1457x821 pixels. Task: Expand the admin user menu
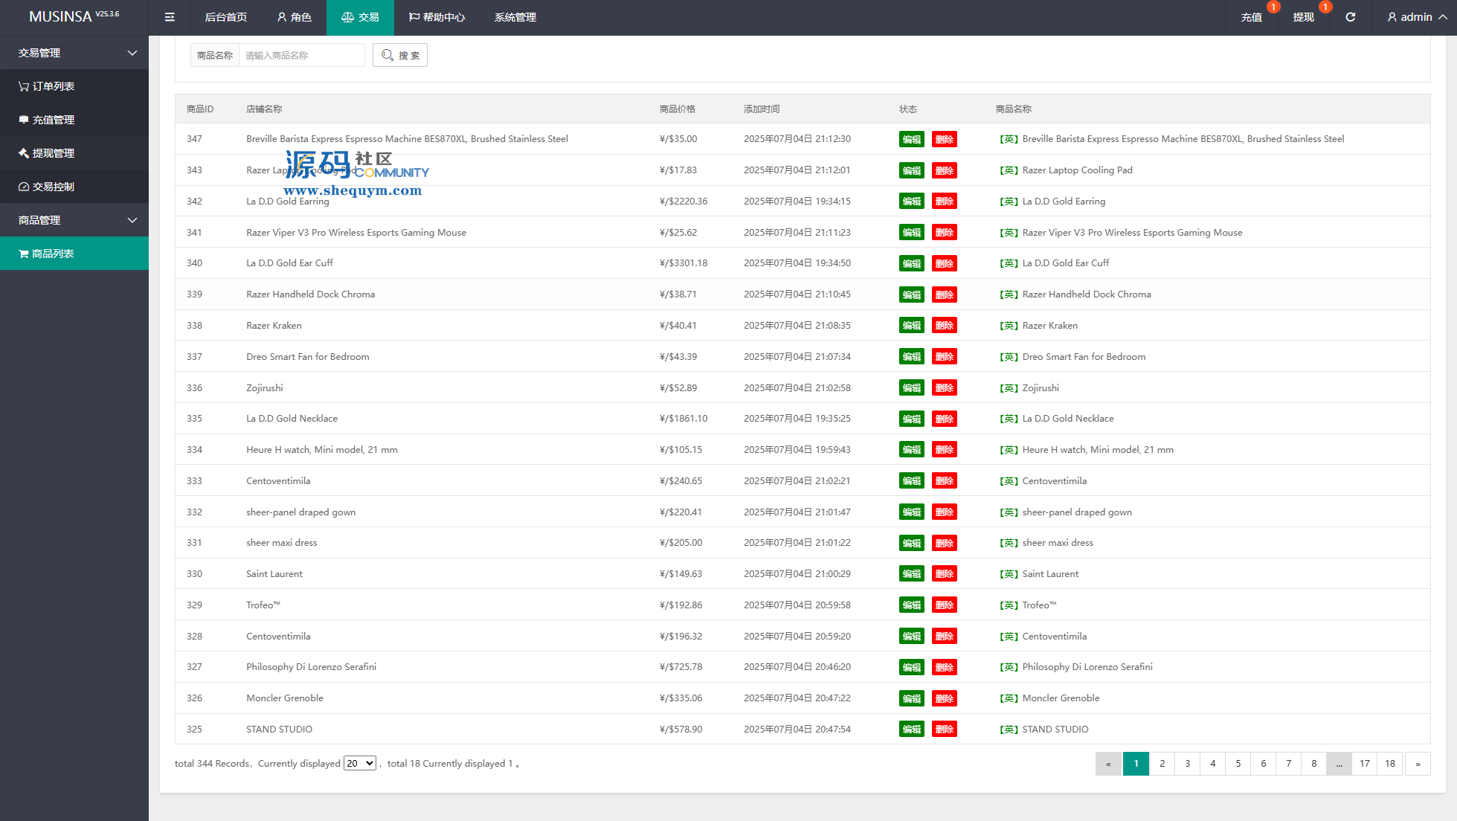coord(1416,17)
